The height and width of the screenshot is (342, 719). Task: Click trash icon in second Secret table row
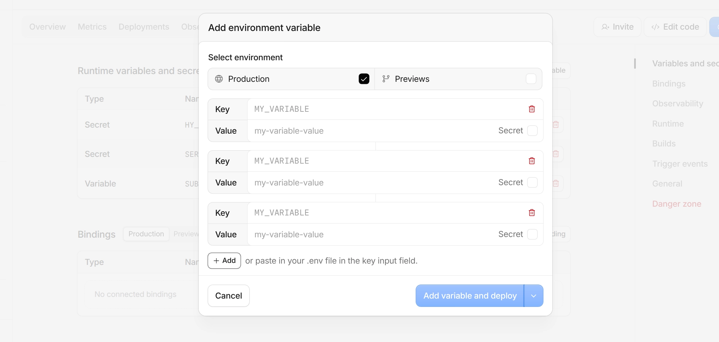click(x=556, y=154)
